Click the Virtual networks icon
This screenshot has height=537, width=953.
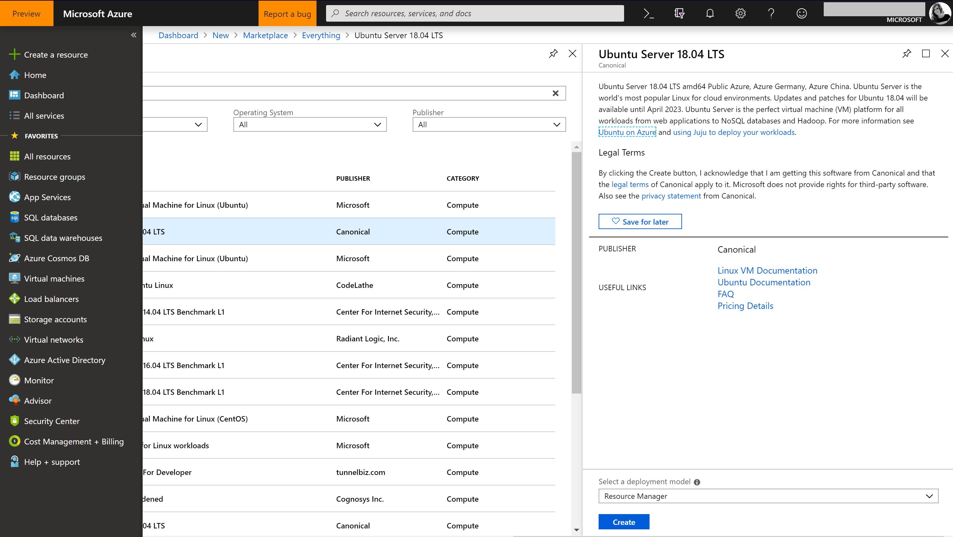click(x=14, y=339)
